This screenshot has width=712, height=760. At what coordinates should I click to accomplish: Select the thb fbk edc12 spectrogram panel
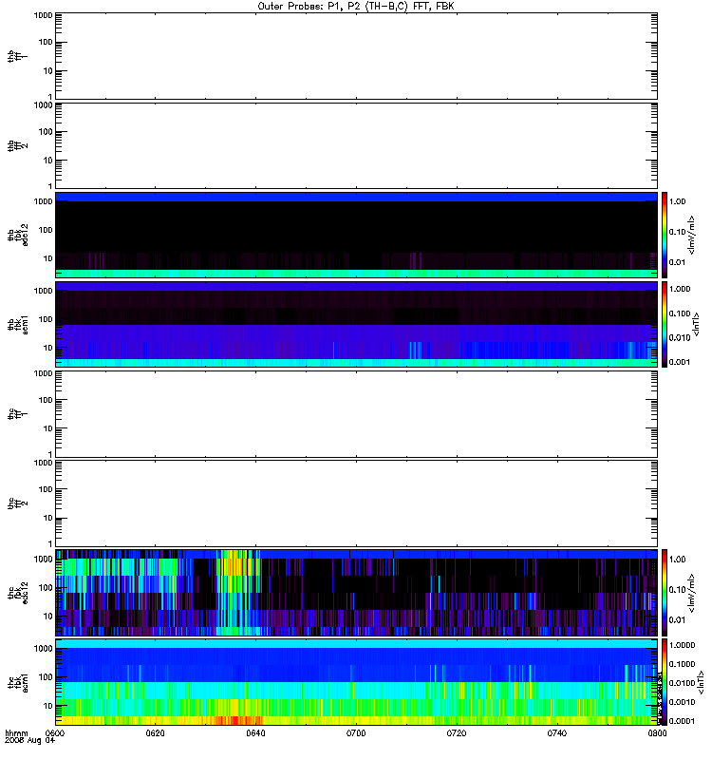[x=356, y=235]
